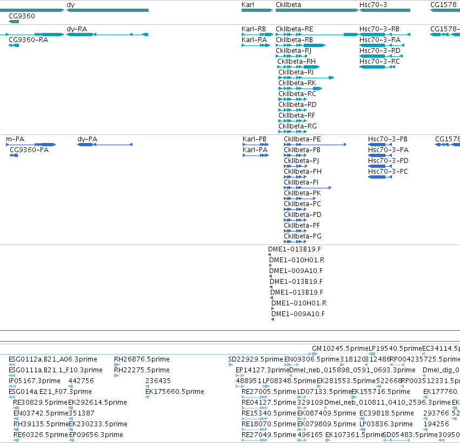Image resolution: width=460 pixels, height=443 pixels.
Task: Click protein Hsc70-3-PC
Action: click(x=380, y=177)
